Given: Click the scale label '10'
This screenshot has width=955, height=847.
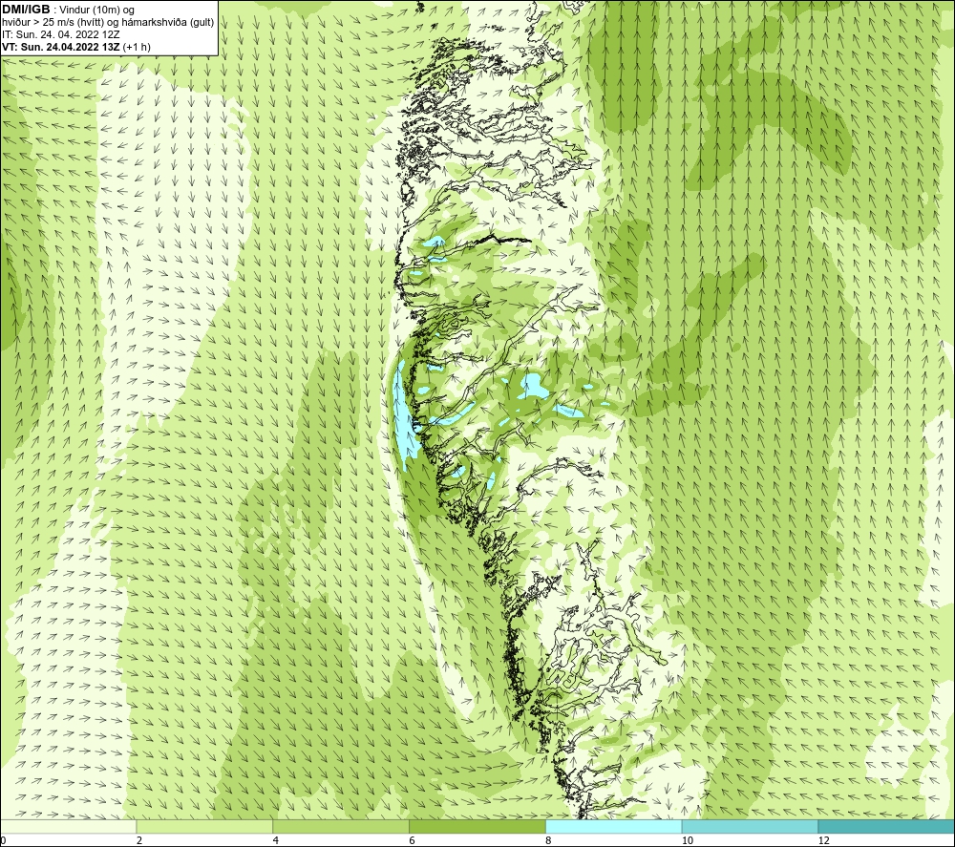Looking at the screenshot, I should tap(688, 841).
